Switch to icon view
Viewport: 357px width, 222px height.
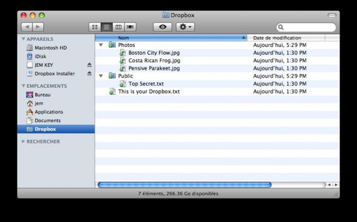click(95, 27)
